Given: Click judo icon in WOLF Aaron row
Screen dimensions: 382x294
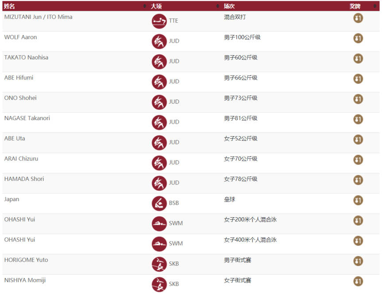Looking at the screenshot, I should click(x=159, y=41).
